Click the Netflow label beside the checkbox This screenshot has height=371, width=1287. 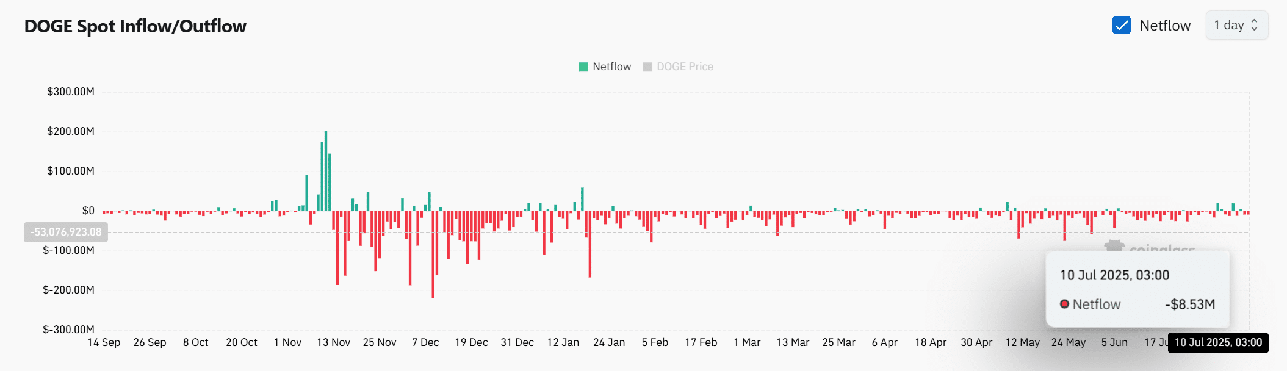tap(1164, 26)
